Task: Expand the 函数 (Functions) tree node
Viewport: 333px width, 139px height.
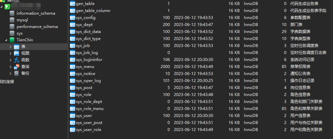Action: pyautogui.click(x=11, y=60)
